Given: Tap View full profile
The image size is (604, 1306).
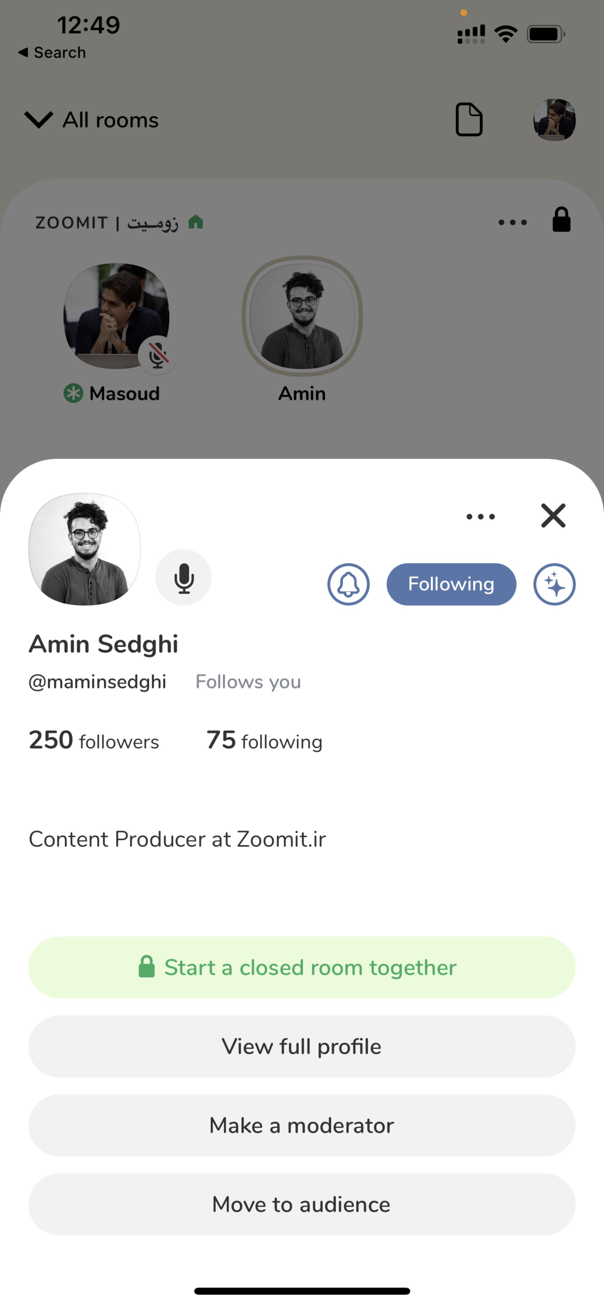Looking at the screenshot, I should [x=302, y=1046].
